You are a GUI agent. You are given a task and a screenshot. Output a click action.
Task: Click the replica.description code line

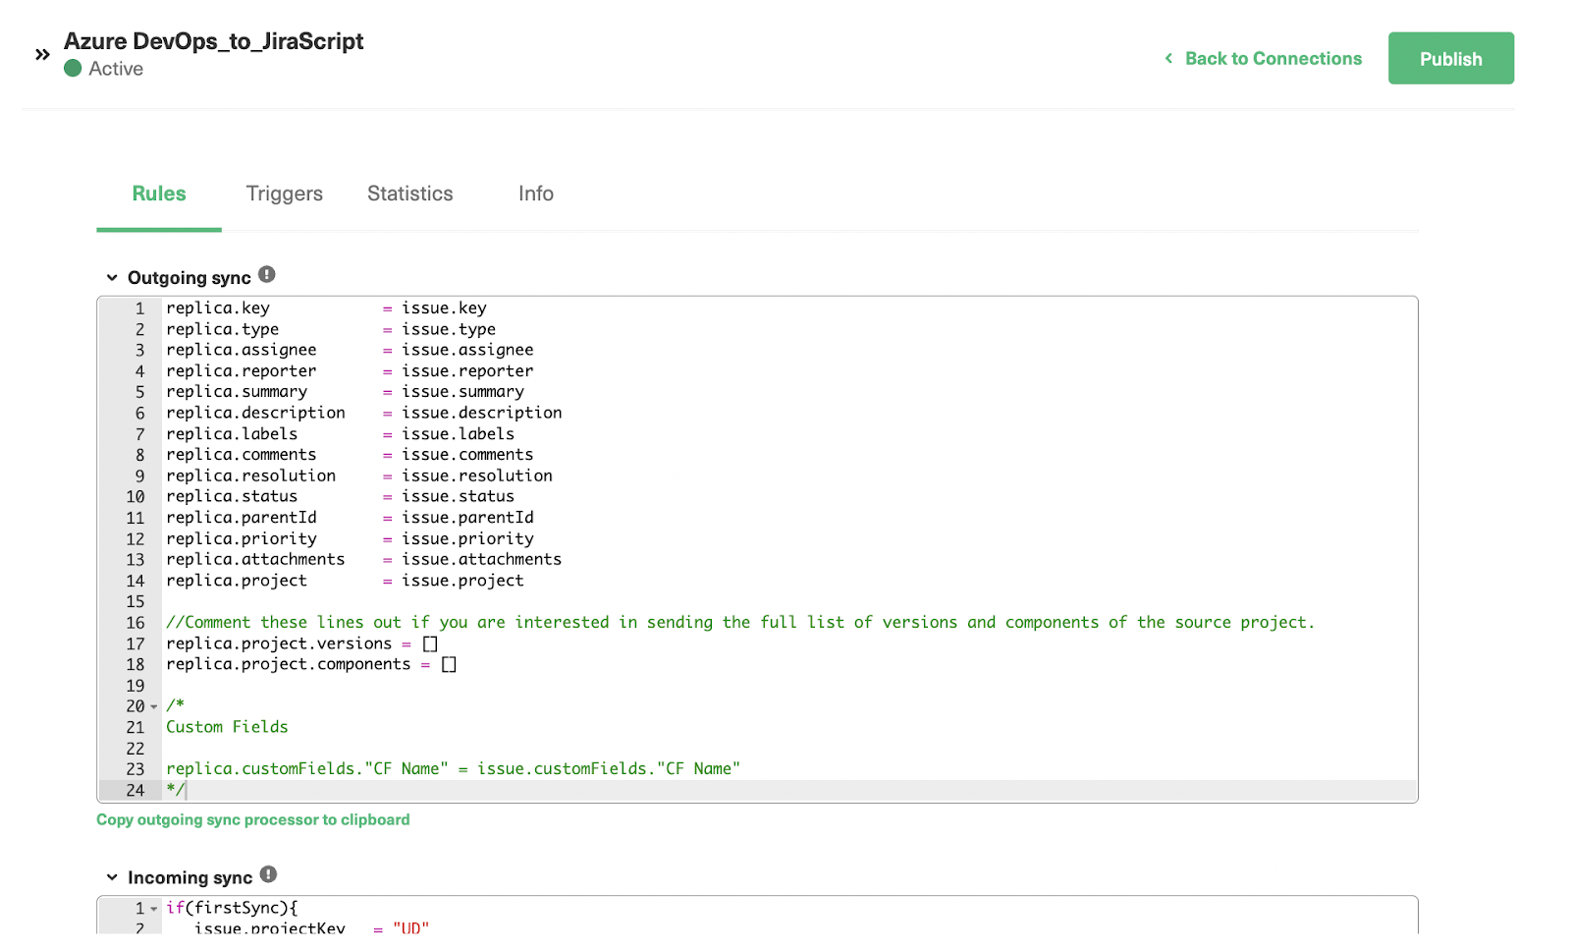point(364,413)
